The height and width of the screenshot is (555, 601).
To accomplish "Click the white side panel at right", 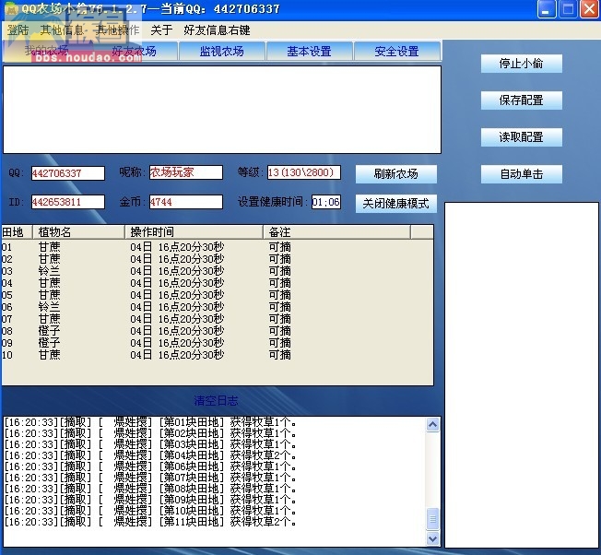I will point(522,375).
